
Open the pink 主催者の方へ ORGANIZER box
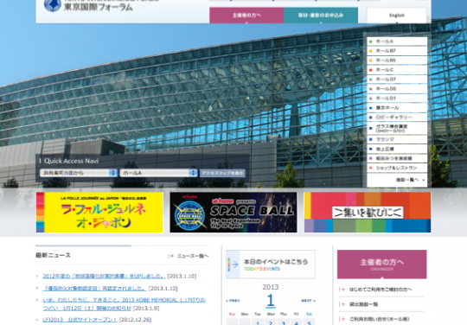382,264
